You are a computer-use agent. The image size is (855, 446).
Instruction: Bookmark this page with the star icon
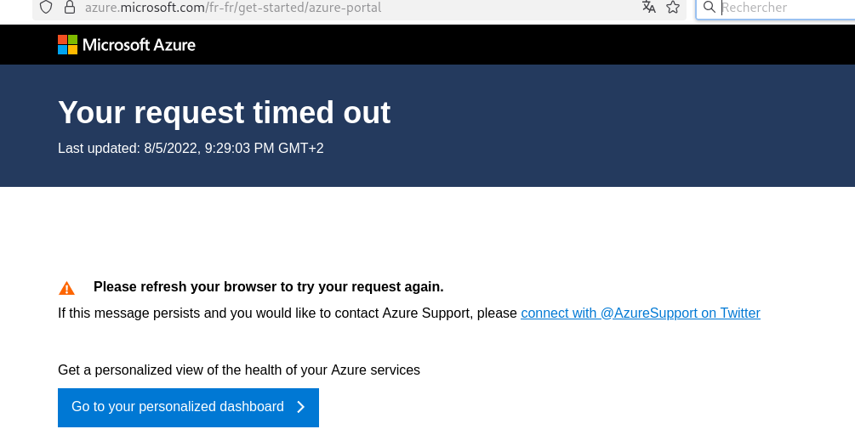[x=673, y=8]
